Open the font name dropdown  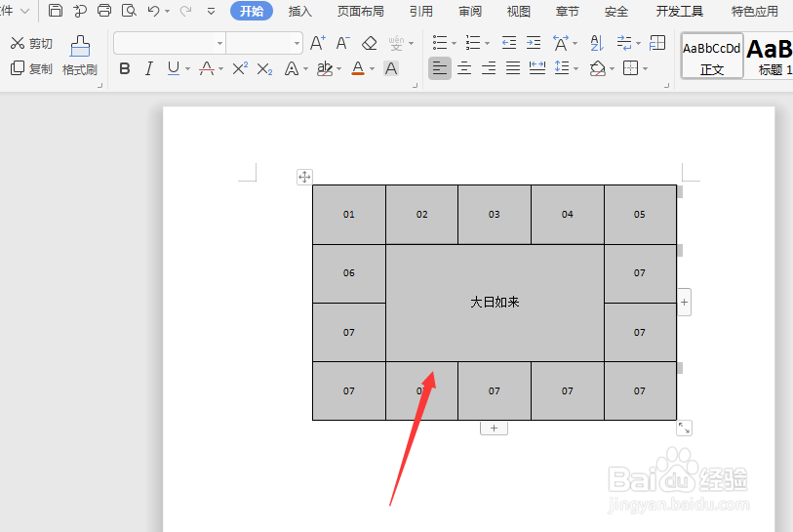coord(219,44)
